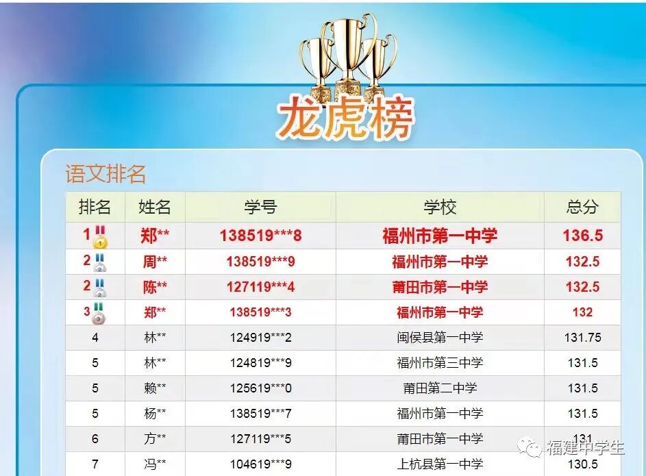Click the bronze medal icon beside rank 3

pos(99,314)
